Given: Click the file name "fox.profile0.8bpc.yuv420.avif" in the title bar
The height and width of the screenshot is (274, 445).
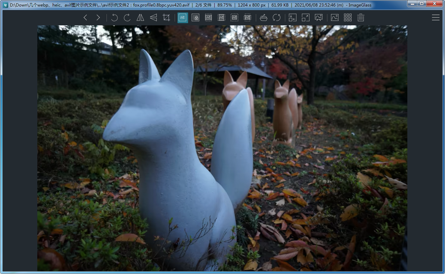Looking at the screenshot, I should point(161,5).
